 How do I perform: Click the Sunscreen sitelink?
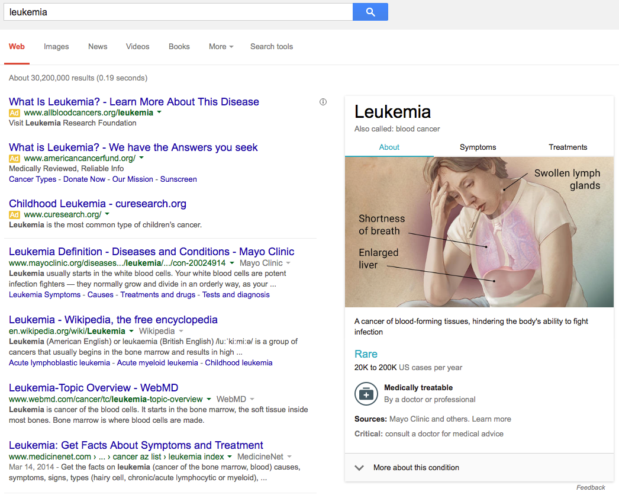point(179,179)
